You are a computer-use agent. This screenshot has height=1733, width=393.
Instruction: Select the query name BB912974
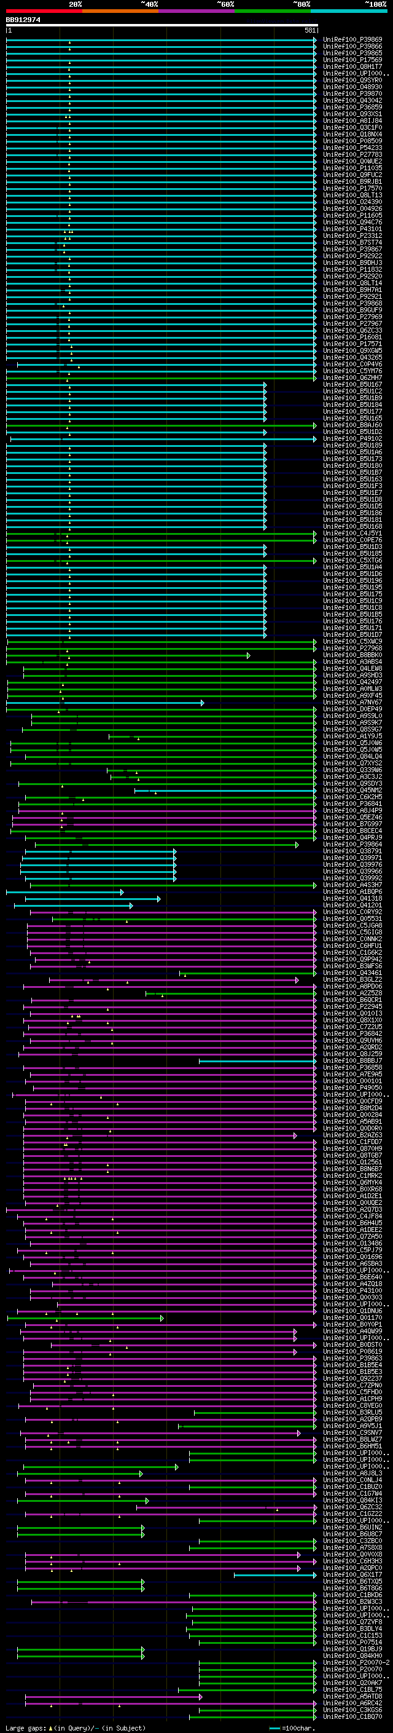point(23,20)
